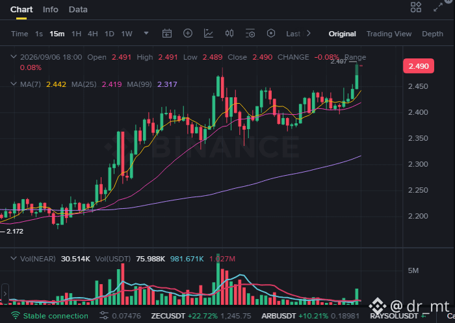Switch interval to 4H
Image resolution: width=455 pixels, height=323 pixels.
click(92, 34)
